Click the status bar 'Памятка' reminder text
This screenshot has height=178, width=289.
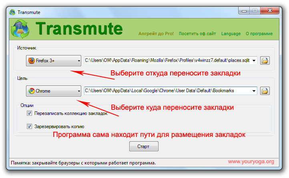click(83, 163)
